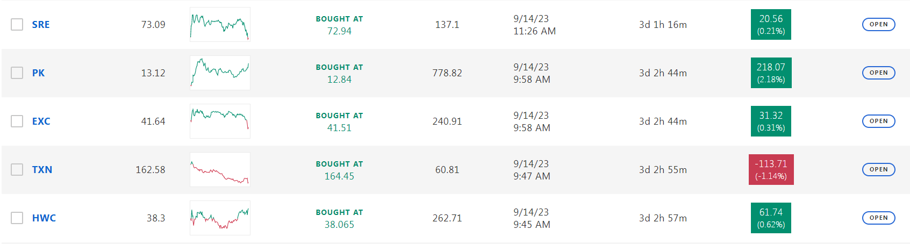910x244 pixels.
Task: View the EXC sparkline chart
Action: (x=220, y=121)
